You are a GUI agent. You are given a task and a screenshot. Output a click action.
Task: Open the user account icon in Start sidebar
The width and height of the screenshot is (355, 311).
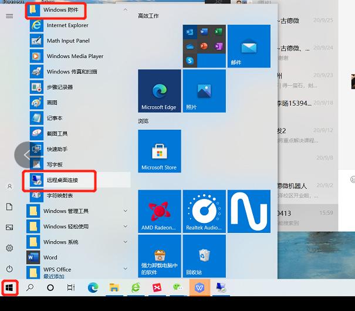(x=9, y=187)
